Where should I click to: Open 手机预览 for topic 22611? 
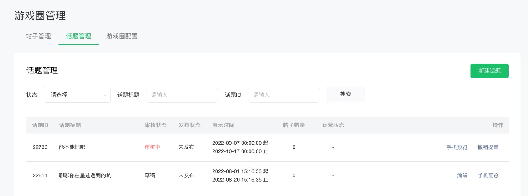point(488,176)
